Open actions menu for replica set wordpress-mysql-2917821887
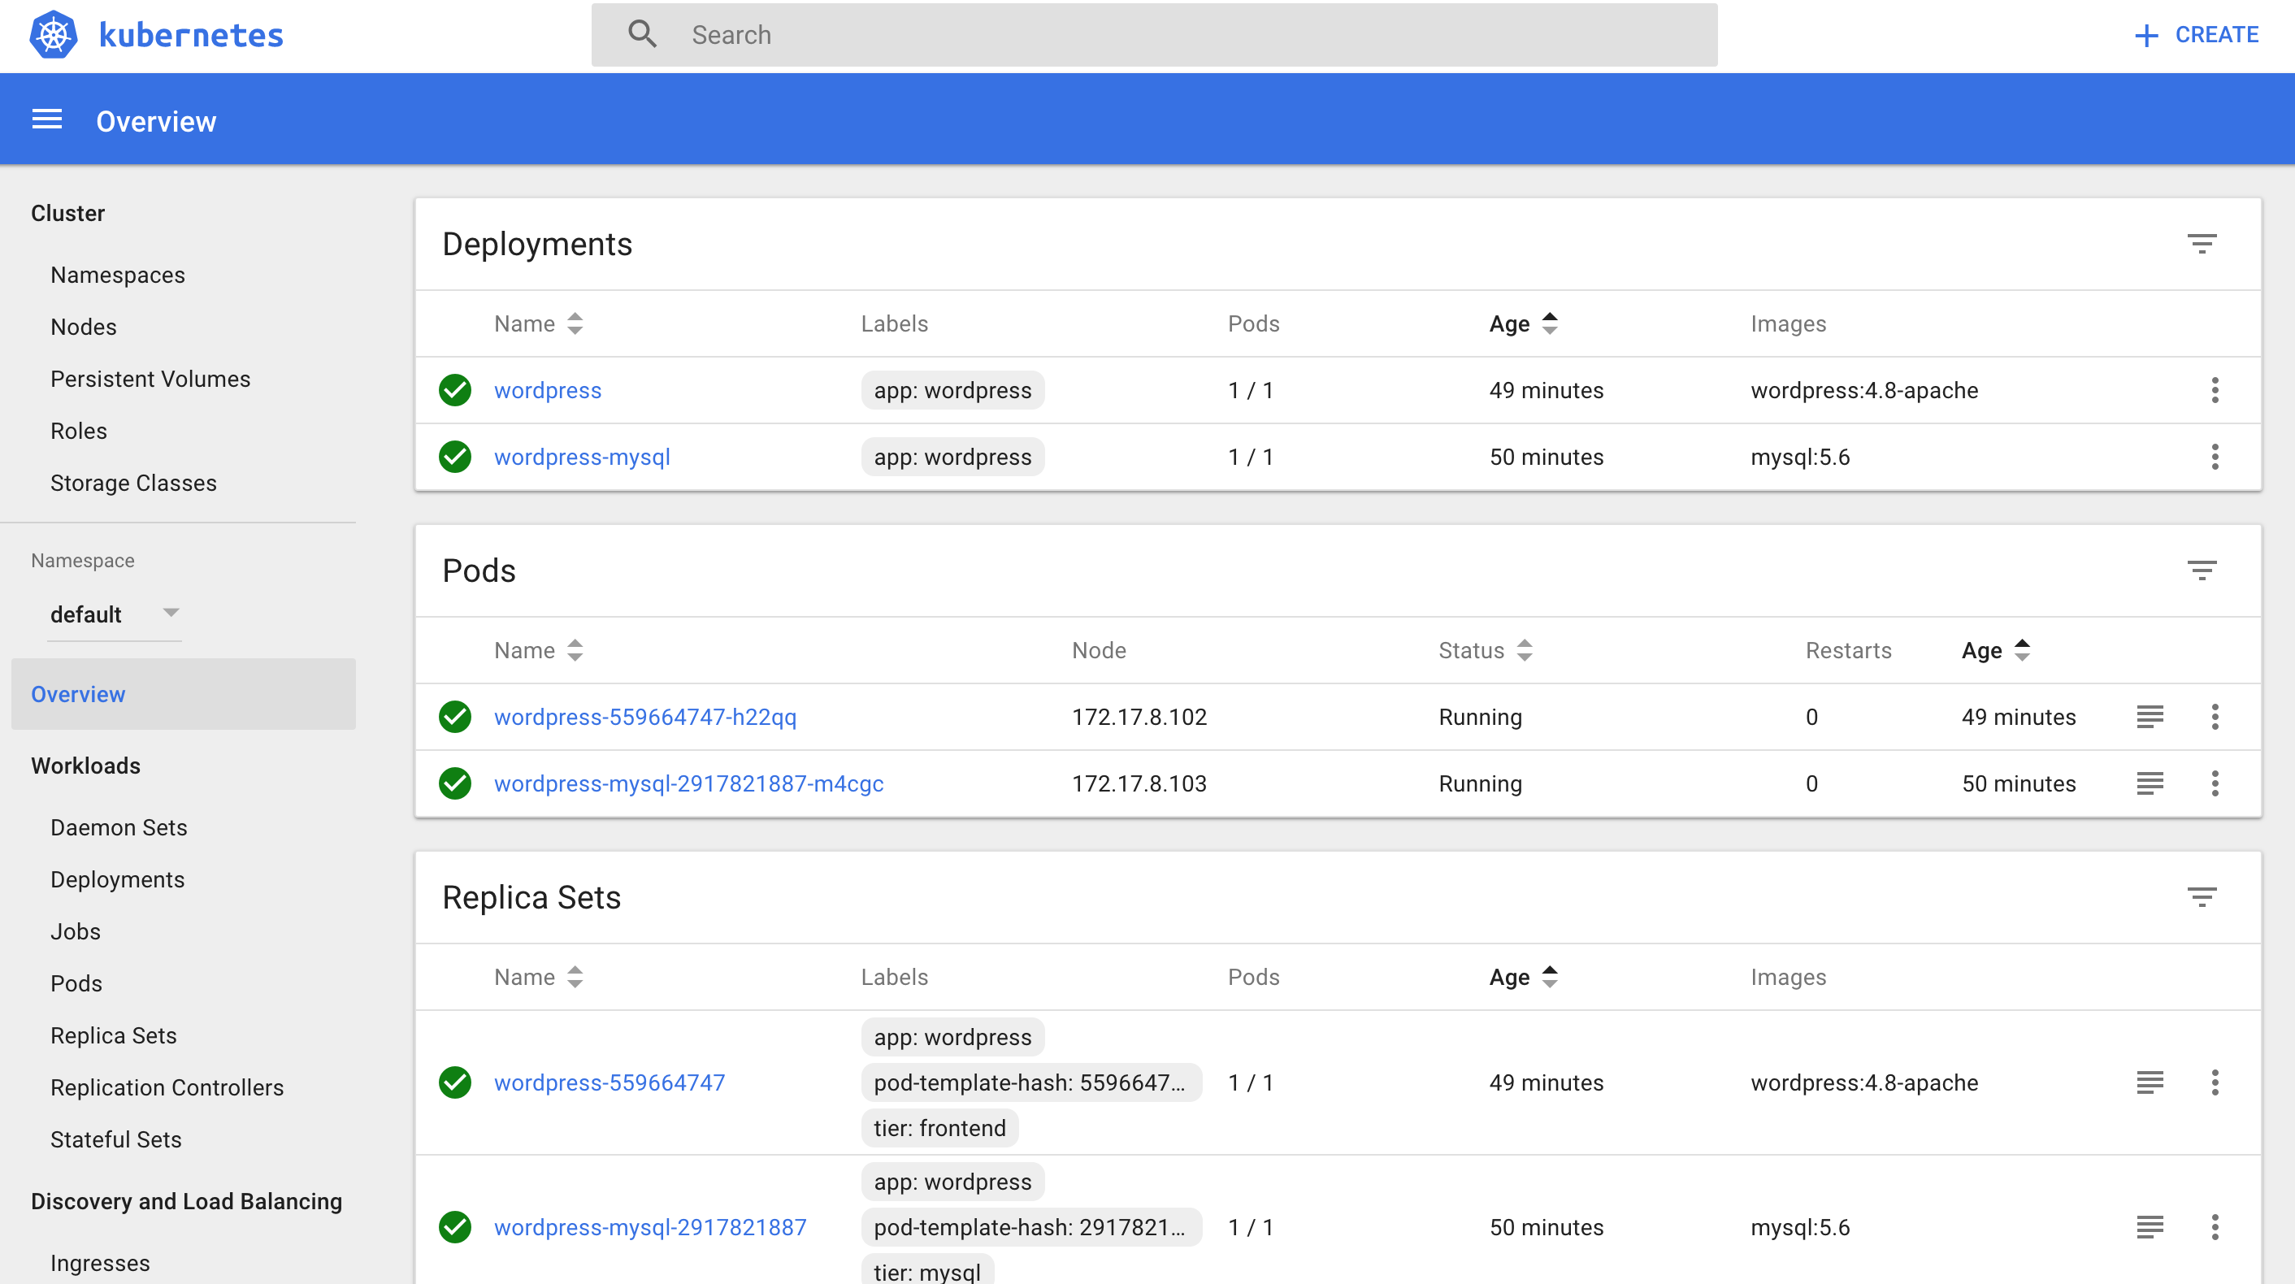Screen dimensions: 2295x1284 coord(2215,1227)
